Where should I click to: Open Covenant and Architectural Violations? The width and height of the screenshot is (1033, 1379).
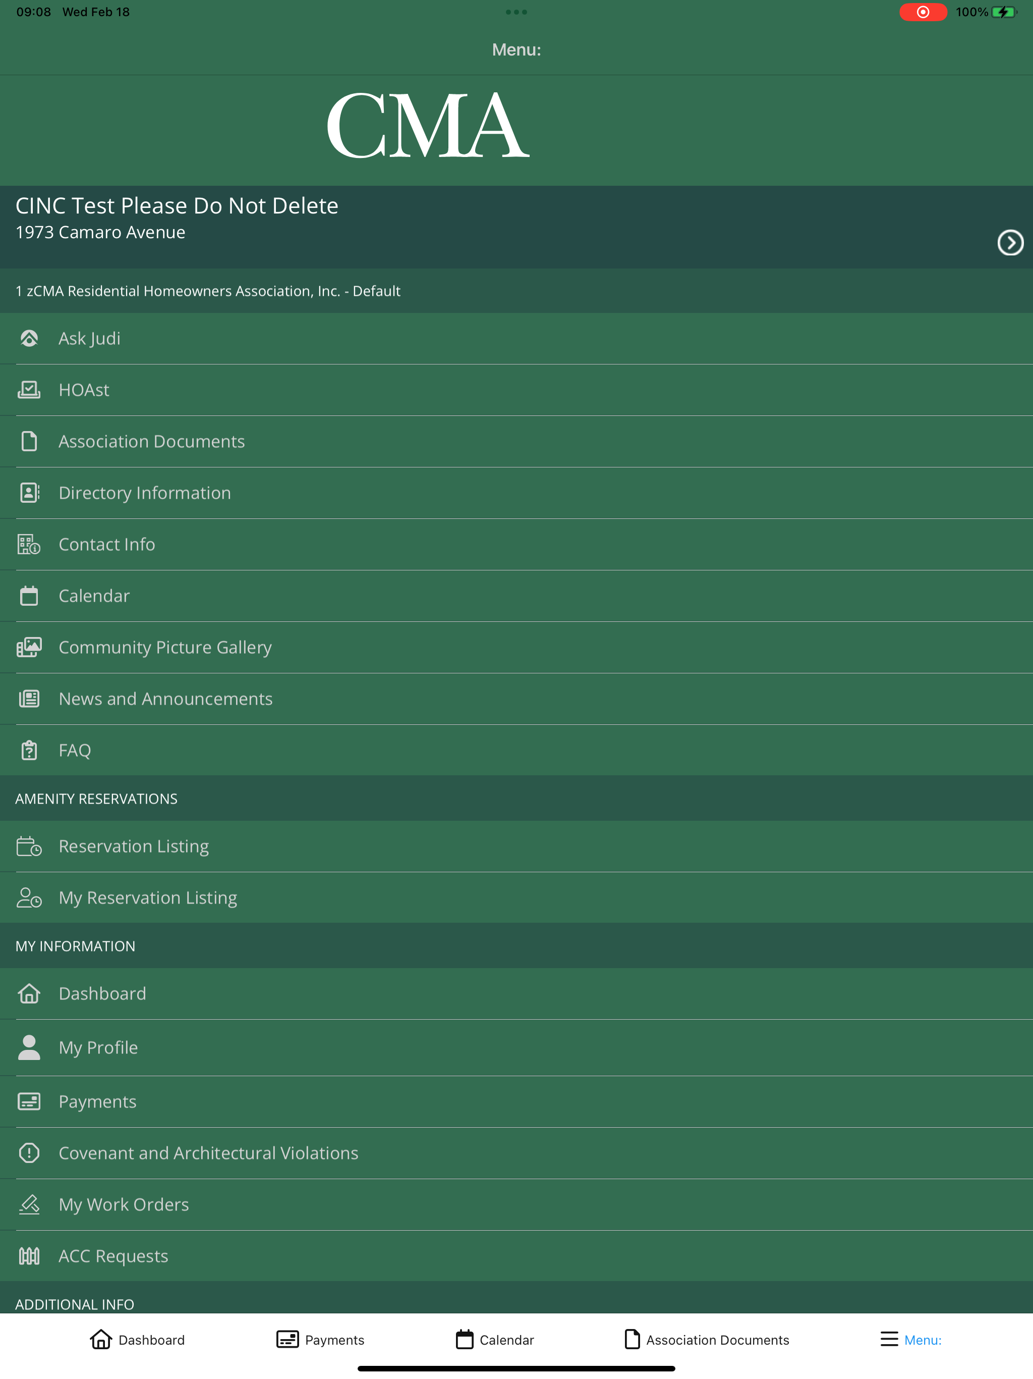516,1153
